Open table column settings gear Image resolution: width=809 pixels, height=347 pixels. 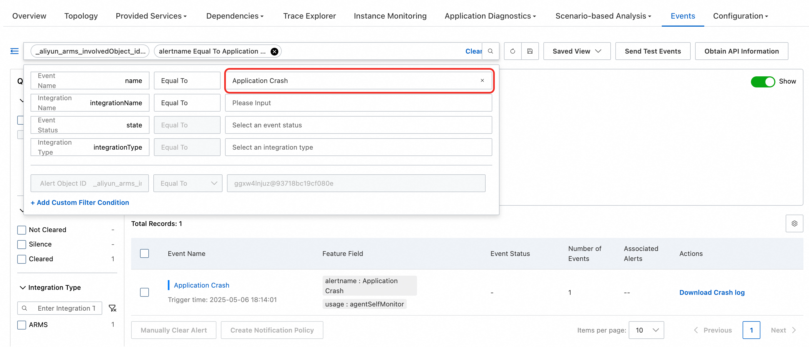tap(794, 223)
